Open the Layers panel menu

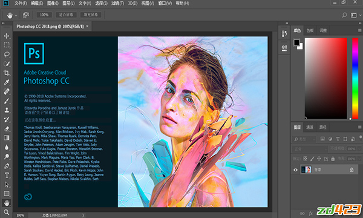[x=359, y=127]
